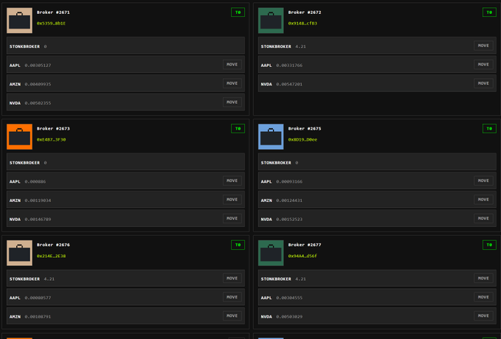The image size is (501, 339).
Task: Select the "Broker #2673" title text
Action: (53, 129)
